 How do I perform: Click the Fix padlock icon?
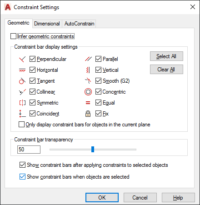pyautogui.click(x=88, y=114)
